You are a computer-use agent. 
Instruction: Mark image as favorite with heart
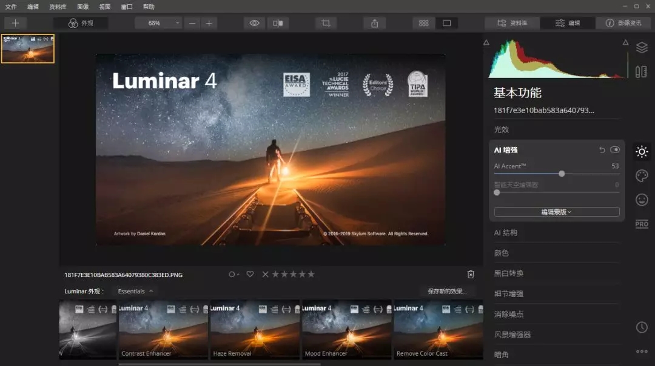(250, 274)
